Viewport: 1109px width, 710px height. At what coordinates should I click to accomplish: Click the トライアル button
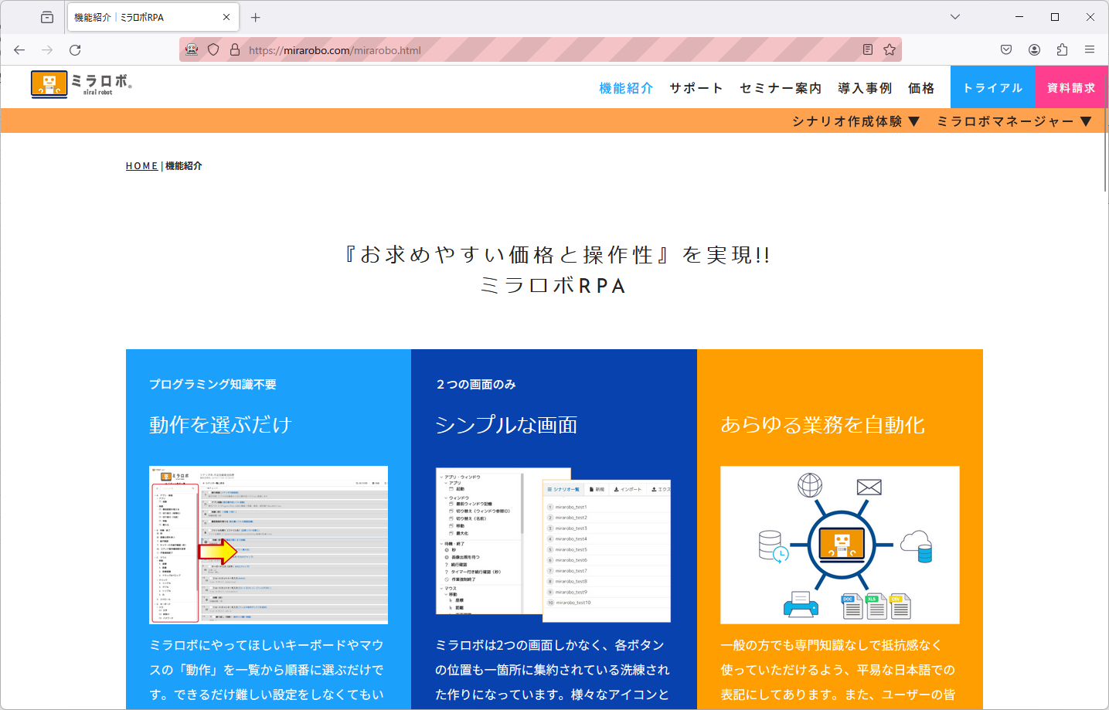[x=993, y=87]
